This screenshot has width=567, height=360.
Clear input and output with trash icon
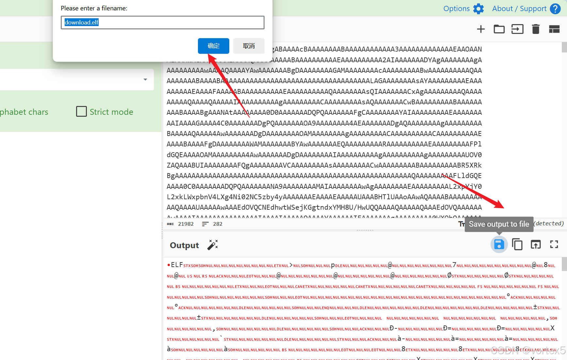pyautogui.click(x=536, y=29)
